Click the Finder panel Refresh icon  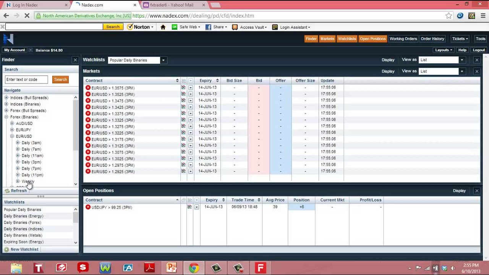[7, 191]
